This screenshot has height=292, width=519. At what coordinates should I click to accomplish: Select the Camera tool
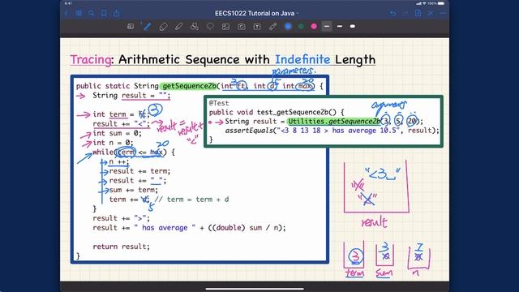242,27
